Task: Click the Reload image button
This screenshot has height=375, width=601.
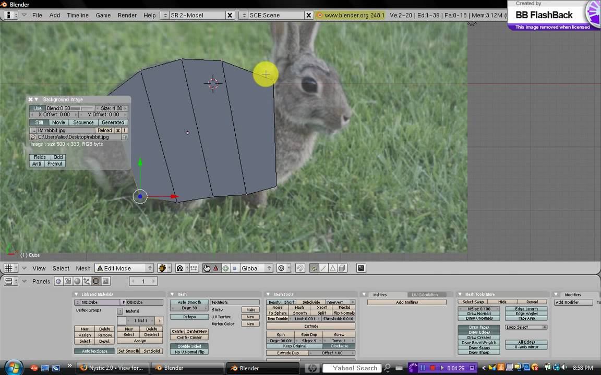Action: [x=105, y=131]
